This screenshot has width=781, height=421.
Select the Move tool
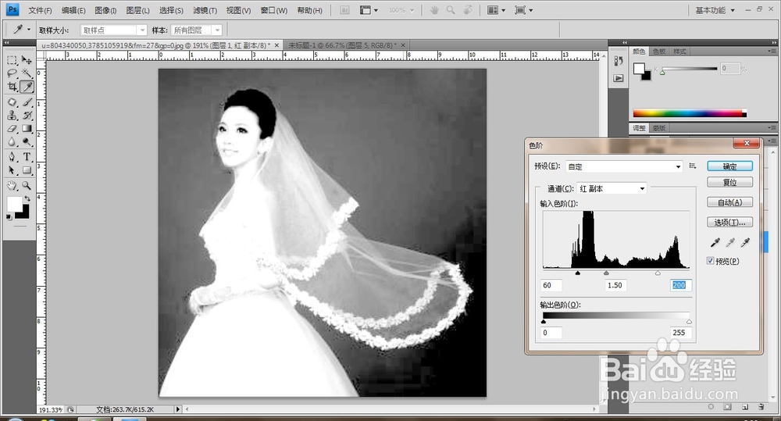click(27, 60)
